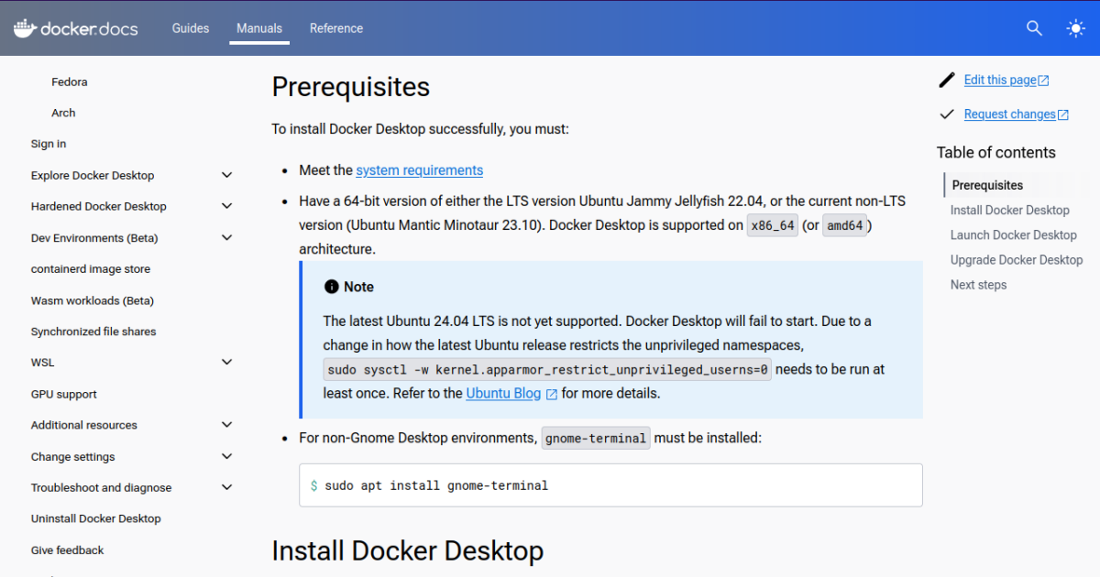Open Troubleshoot and diagnose sidebar entry
Viewport: 1100px width, 577px height.
tap(102, 488)
